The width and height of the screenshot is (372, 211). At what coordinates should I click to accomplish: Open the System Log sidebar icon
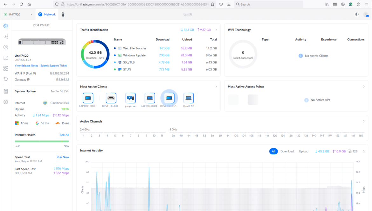point(6,91)
